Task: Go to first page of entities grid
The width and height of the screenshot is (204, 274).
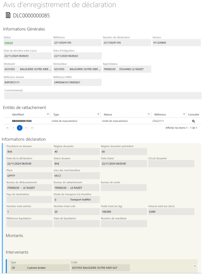Action: pyautogui.click(x=7, y=128)
